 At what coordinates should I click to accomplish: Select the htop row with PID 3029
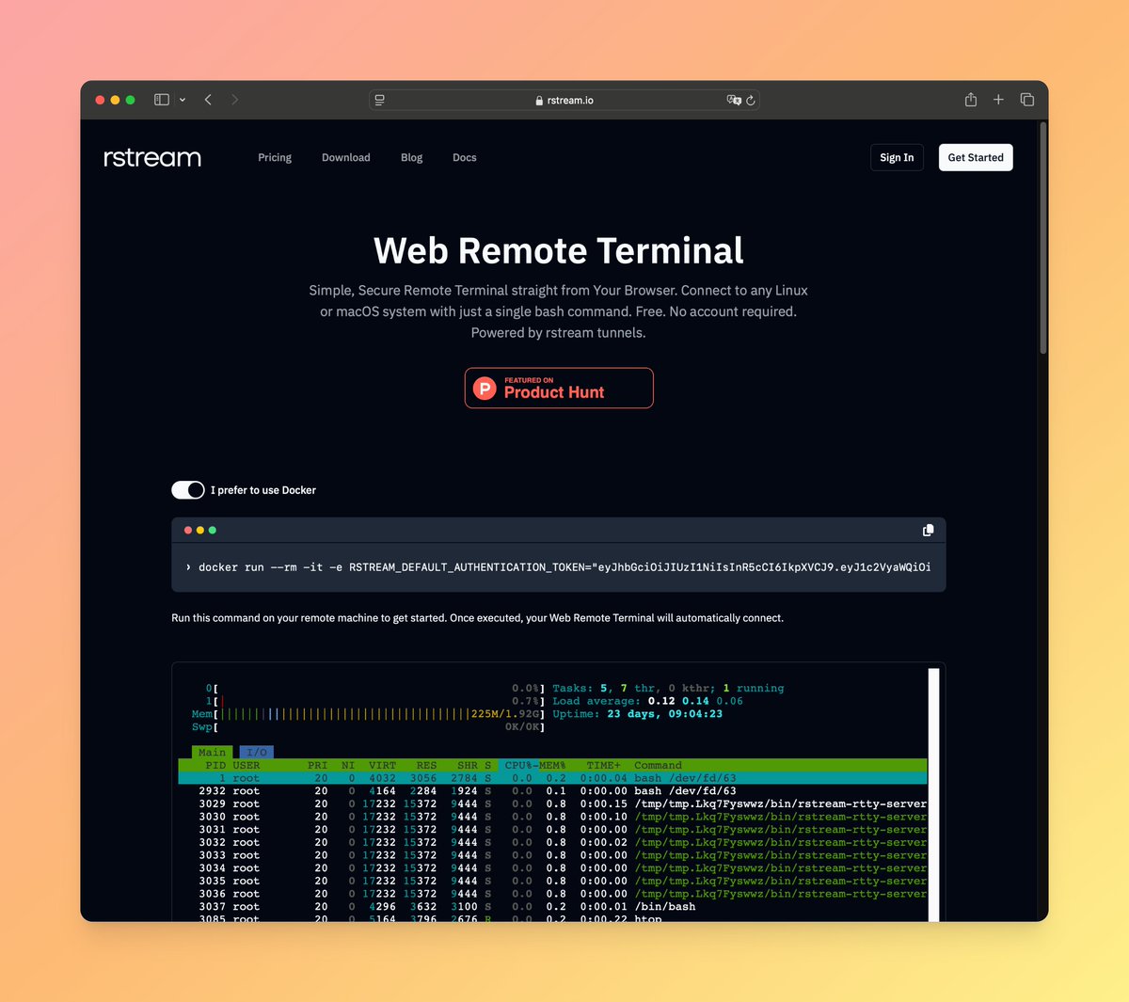click(552, 804)
